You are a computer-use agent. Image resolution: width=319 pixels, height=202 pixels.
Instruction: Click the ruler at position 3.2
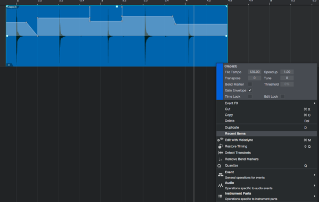click(x=124, y=2)
